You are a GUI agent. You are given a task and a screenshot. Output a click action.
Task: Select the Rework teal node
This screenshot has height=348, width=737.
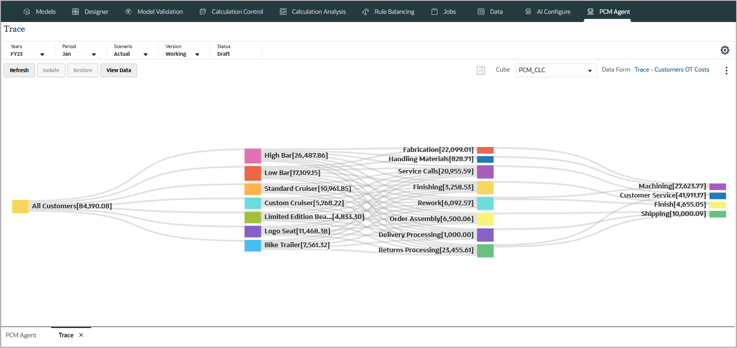[x=485, y=204]
